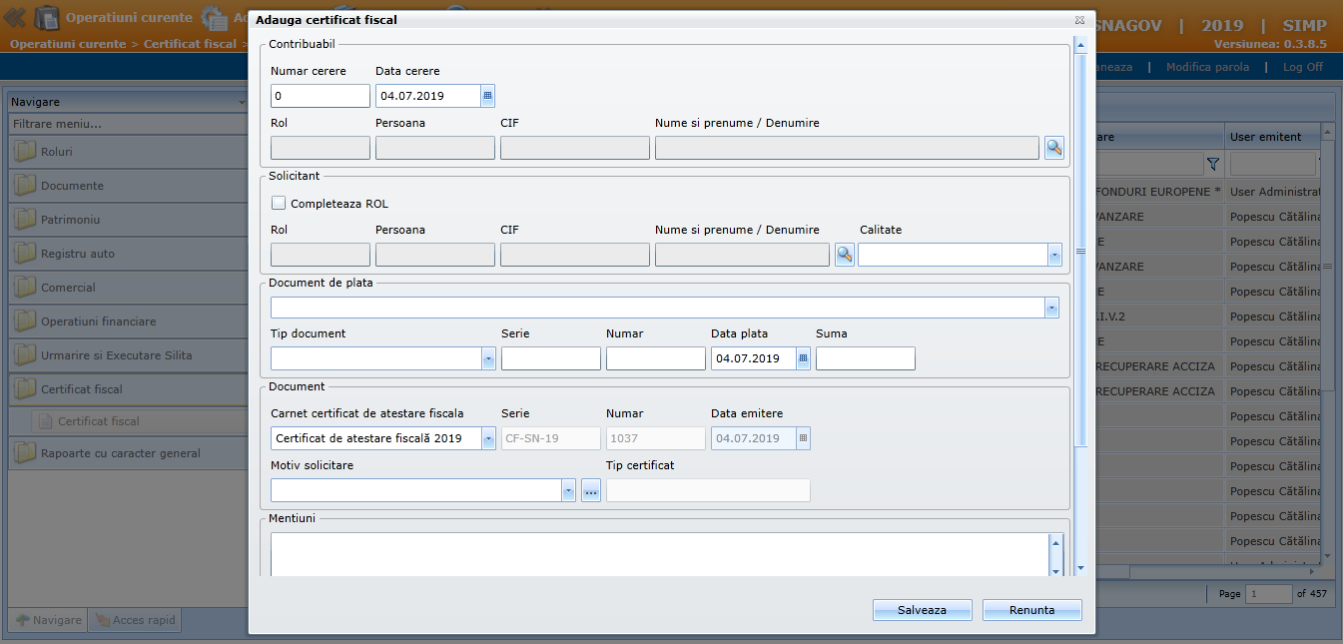Click the Mentiuni text area
Screen dimensions: 1343x644
pos(659,553)
